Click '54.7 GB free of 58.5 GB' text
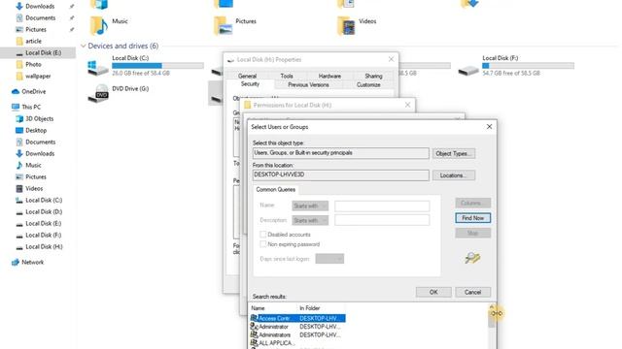 pyautogui.click(x=511, y=74)
